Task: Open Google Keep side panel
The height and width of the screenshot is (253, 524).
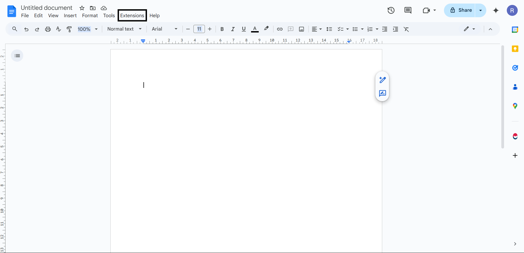Action: click(515, 49)
